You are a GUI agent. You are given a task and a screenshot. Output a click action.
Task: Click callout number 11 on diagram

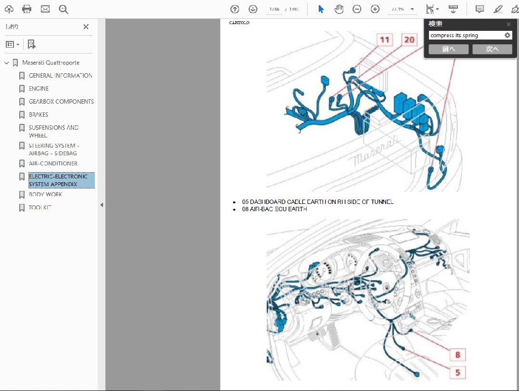(384, 40)
